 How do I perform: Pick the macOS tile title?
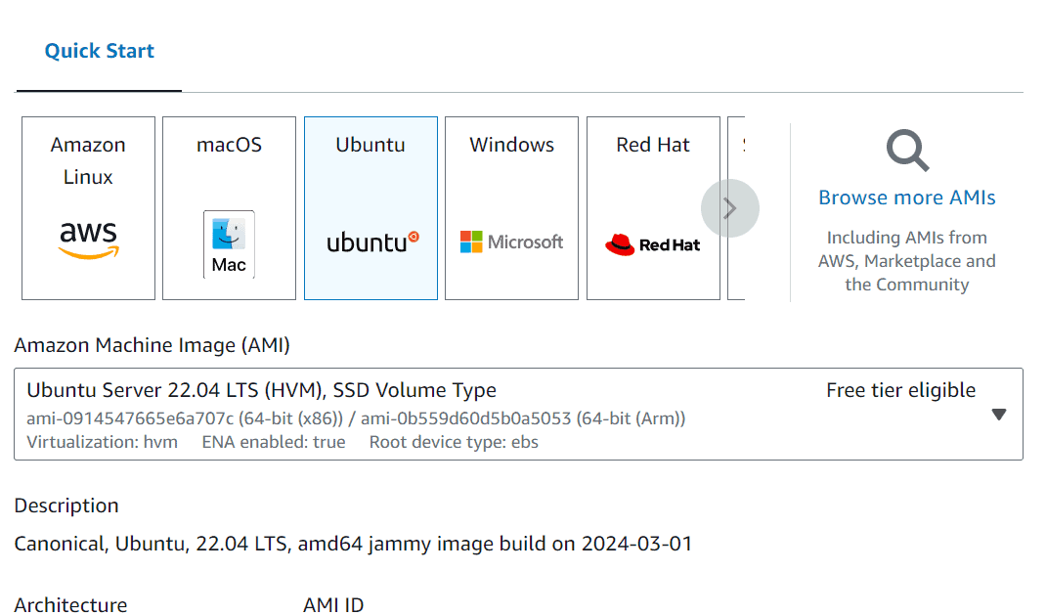click(x=229, y=145)
